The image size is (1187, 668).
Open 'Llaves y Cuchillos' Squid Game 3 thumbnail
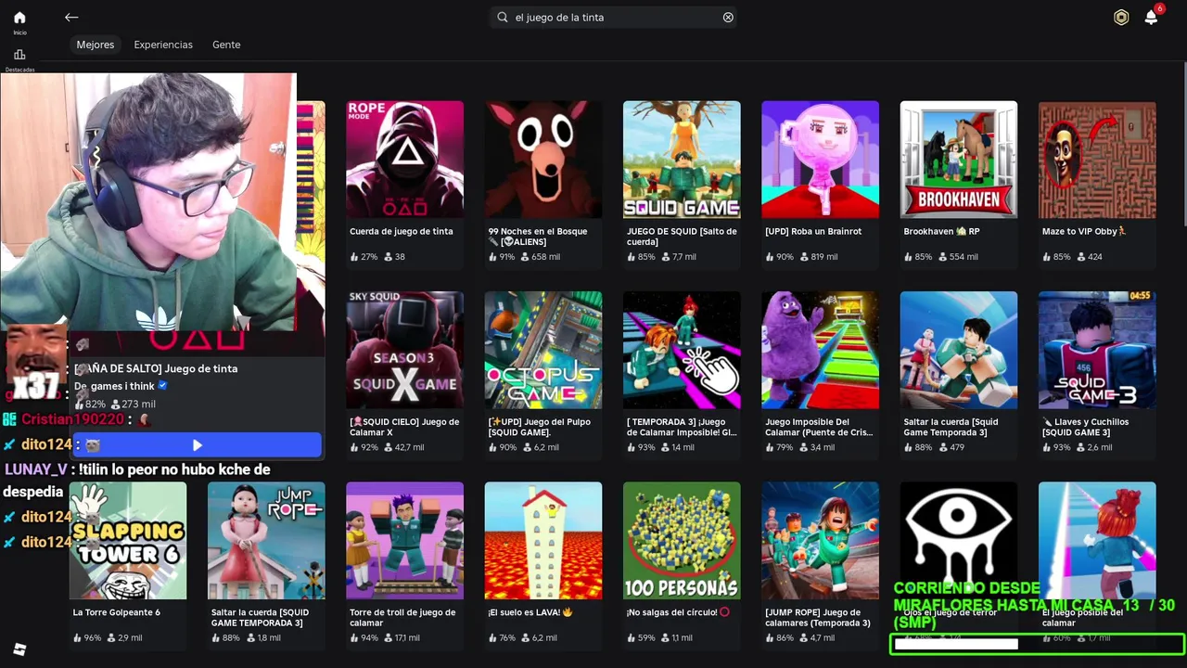(1097, 350)
